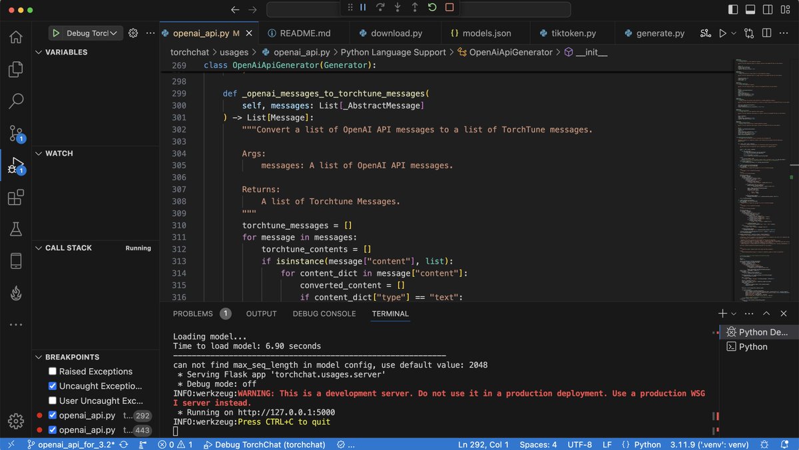Split the editor right
Viewport: 799px width, 450px height.
[767, 33]
